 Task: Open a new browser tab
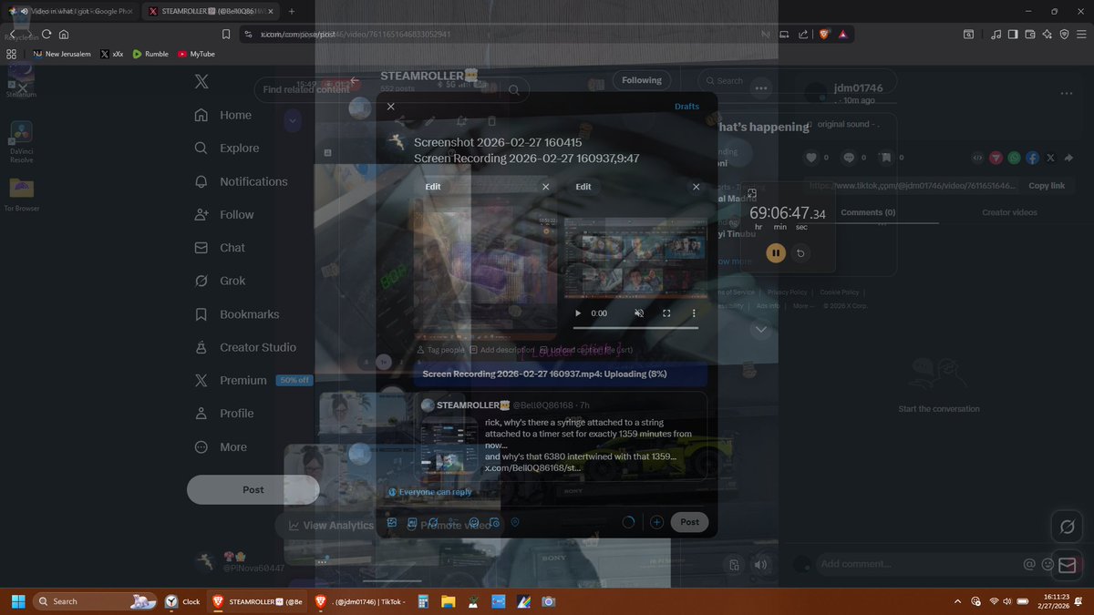click(x=292, y=11)
